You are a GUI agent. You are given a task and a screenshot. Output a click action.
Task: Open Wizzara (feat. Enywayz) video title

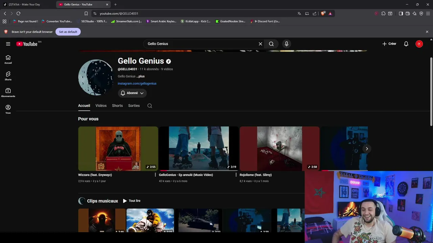pyautogui.click(x=95, y=175)
